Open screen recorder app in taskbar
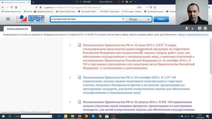The height and width of the screenshot is (119, 212). pos(114,116)
